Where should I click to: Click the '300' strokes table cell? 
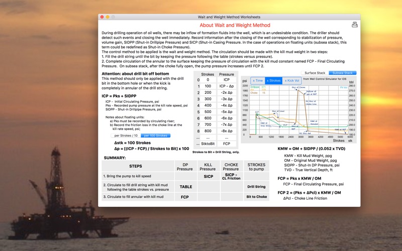point(208,99)
